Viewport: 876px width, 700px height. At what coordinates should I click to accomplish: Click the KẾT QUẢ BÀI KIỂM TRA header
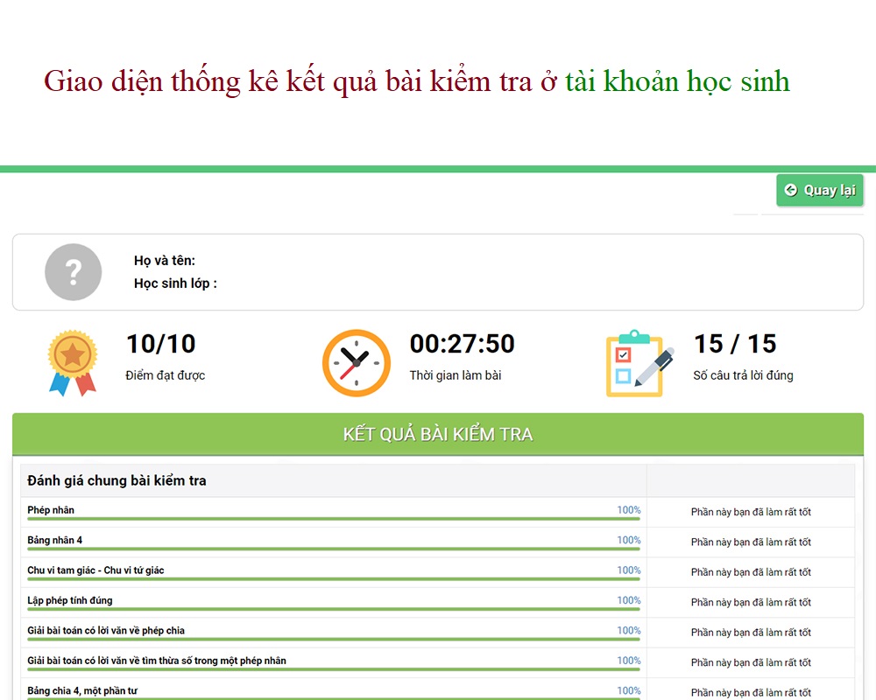(437, 435)
